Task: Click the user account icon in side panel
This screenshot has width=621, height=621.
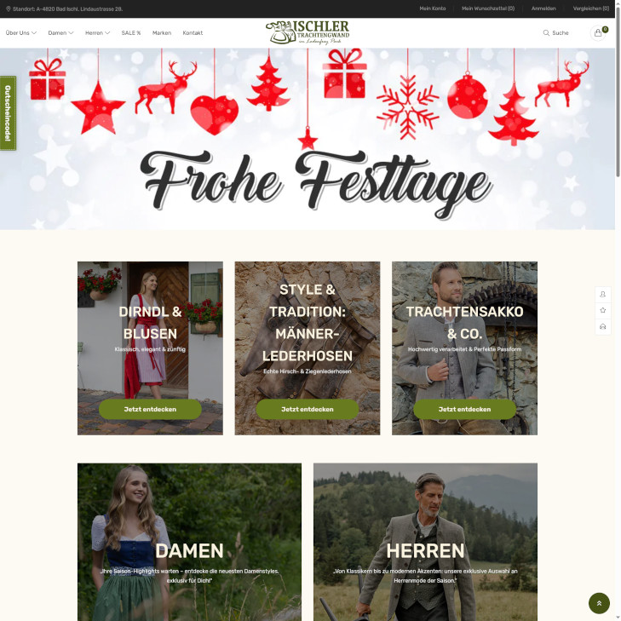Action: pos(603,294)
